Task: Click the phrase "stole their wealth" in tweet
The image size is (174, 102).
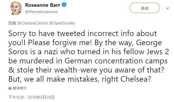Action: click(x=47, y=70)
